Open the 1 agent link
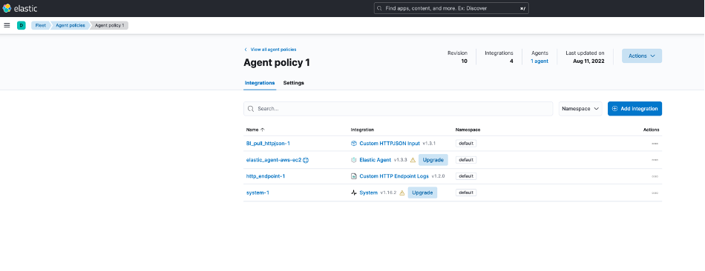Screen dimensions: 705x271 pos(540,61)
